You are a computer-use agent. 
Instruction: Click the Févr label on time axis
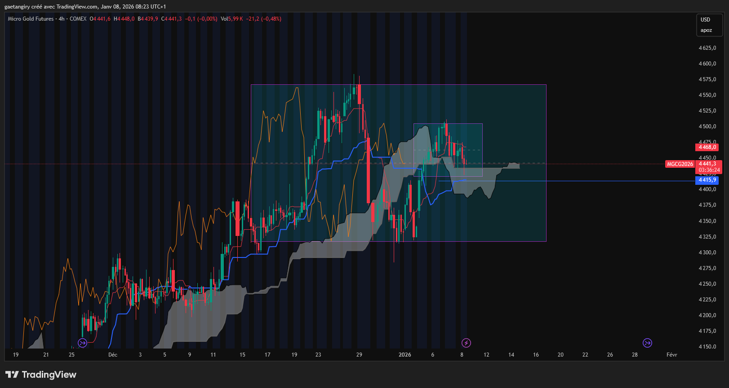pyautogui.click(x=672, y=355)
